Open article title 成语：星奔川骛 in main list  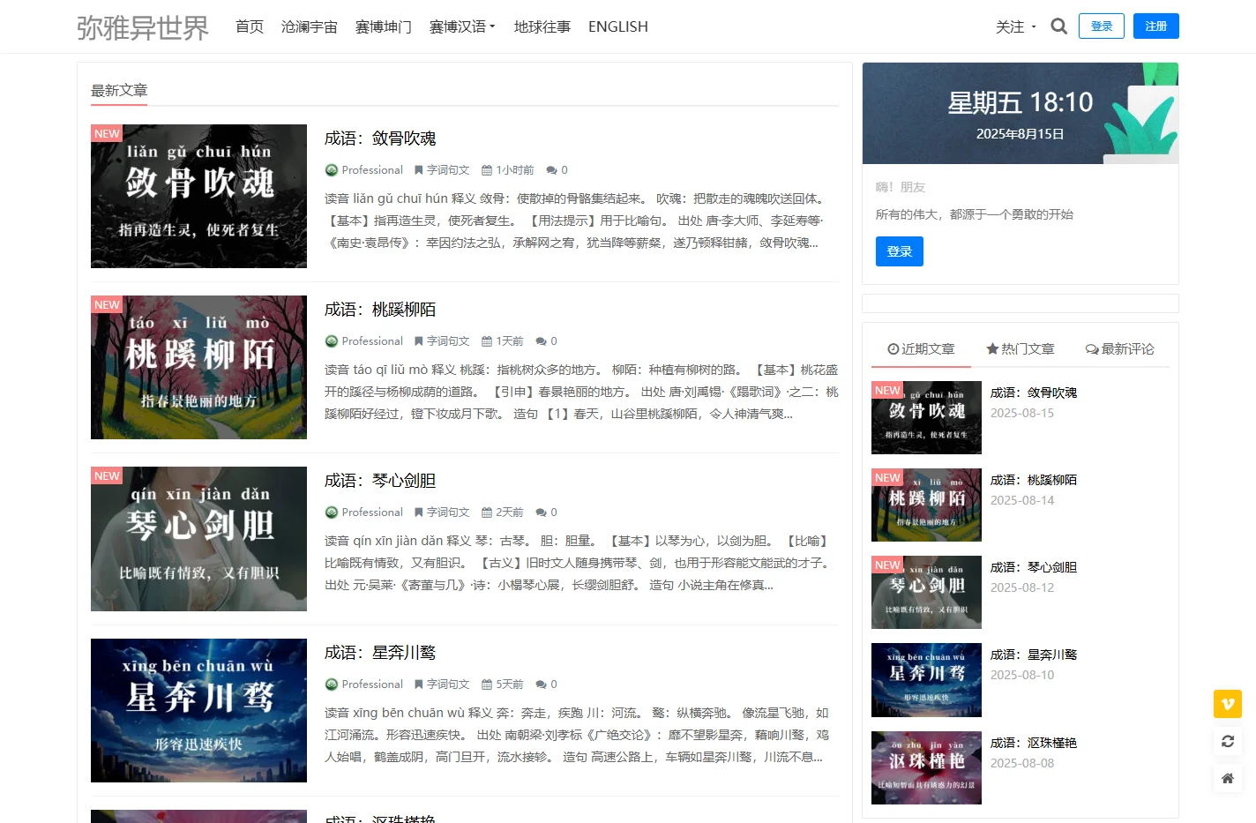point(380,653)
